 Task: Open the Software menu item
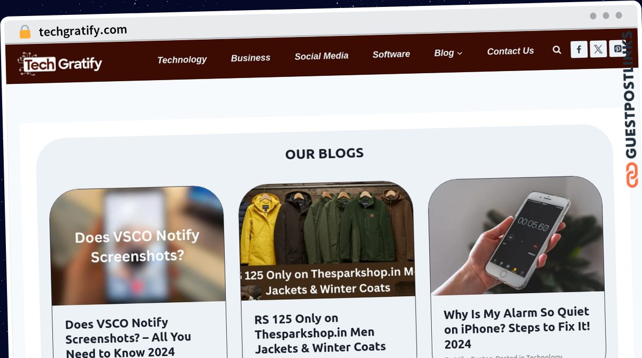[391, 54]
